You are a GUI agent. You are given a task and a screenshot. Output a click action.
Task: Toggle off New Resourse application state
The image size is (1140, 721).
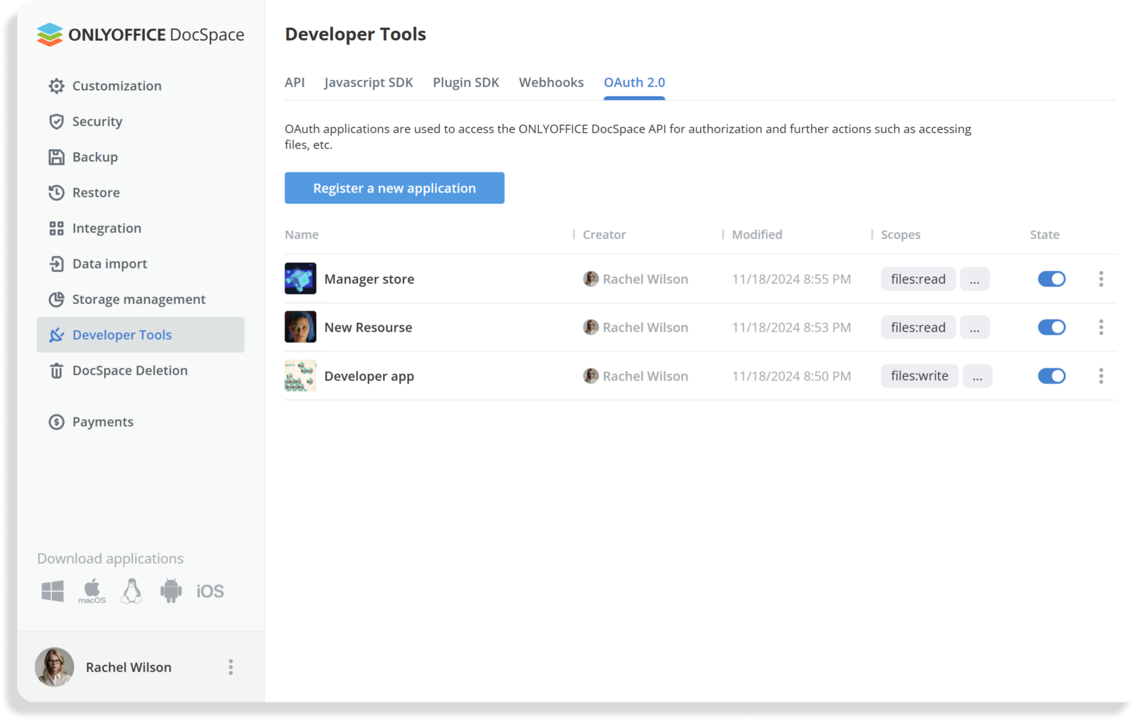click(1051, 327)
